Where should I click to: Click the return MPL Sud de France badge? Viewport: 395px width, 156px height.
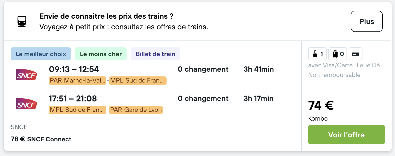point(78,110)
